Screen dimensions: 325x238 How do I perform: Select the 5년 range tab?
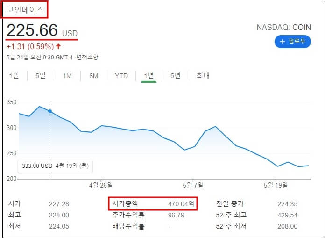pyautogui.click(x=176, y=76)
